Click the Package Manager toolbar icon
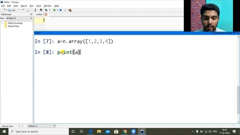 tap(70, 10)
